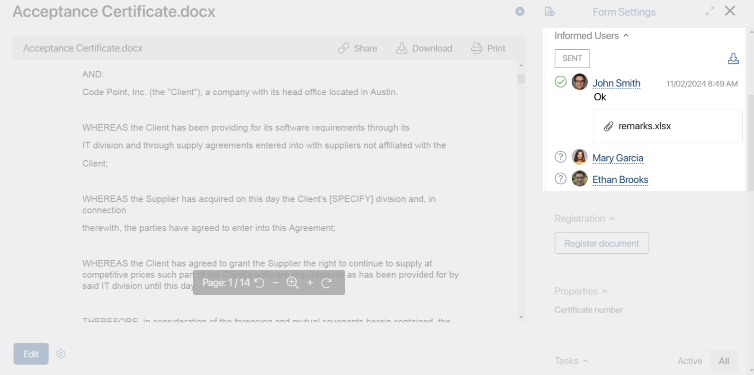Click the magnifier zoom icon
The image size is (754, 375).
tap(293, 283)
